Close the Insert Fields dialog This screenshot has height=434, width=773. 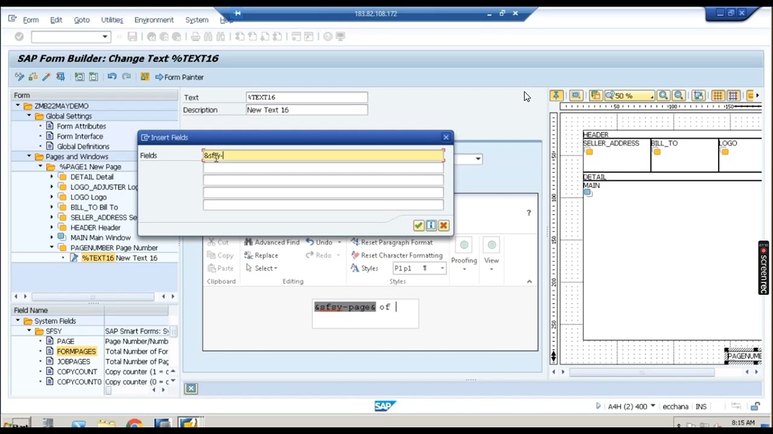(x=446, y=137)
